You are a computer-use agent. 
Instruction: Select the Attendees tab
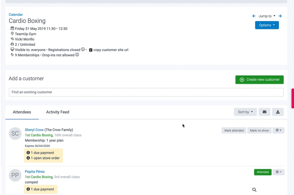(22, 112)
